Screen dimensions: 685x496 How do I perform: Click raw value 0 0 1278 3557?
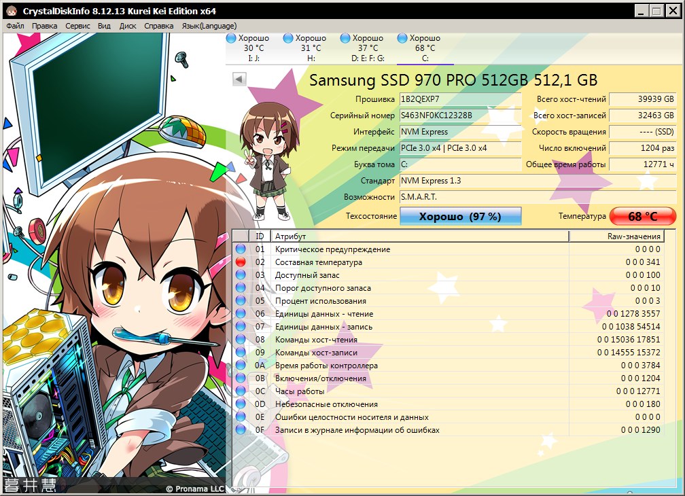tap(633, 313)
